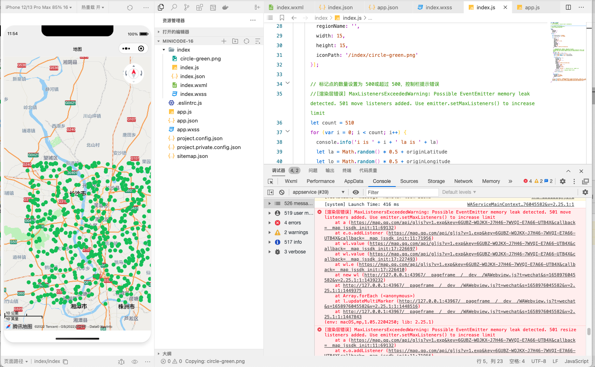Open the explorer panel more actions menu
This screenshot has height=367, width=595.
[253, 20]
